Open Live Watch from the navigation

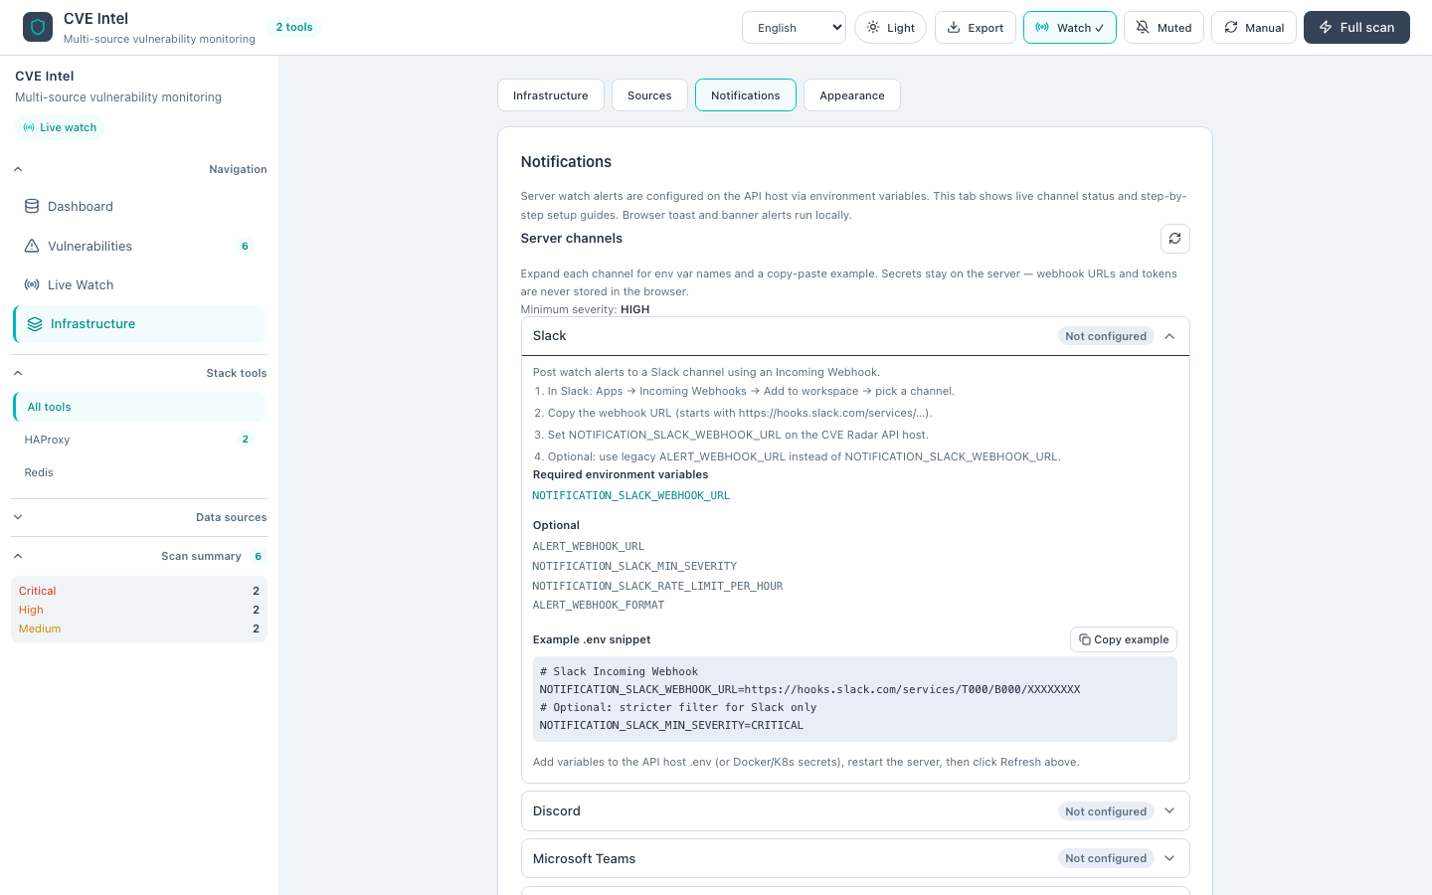click(139, 284)
